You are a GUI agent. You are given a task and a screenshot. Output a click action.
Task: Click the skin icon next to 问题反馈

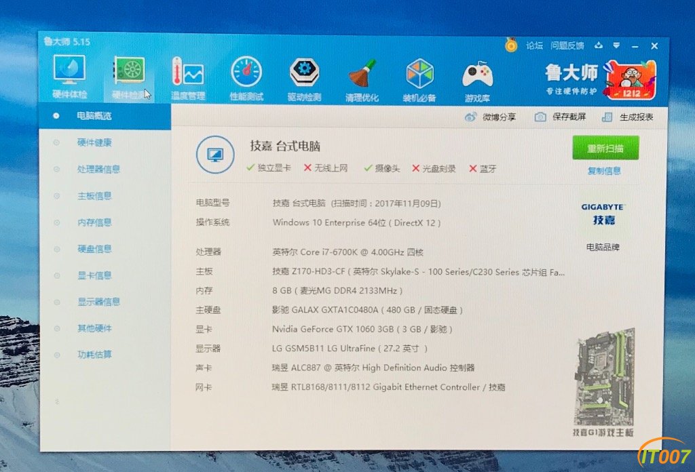click(599, 45)
